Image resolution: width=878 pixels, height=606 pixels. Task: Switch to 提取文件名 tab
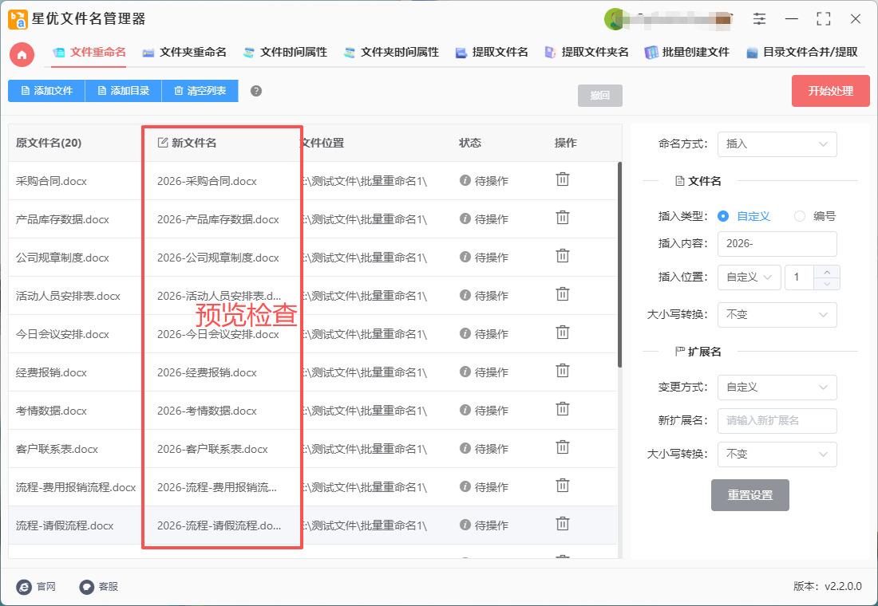click(492, 52)
